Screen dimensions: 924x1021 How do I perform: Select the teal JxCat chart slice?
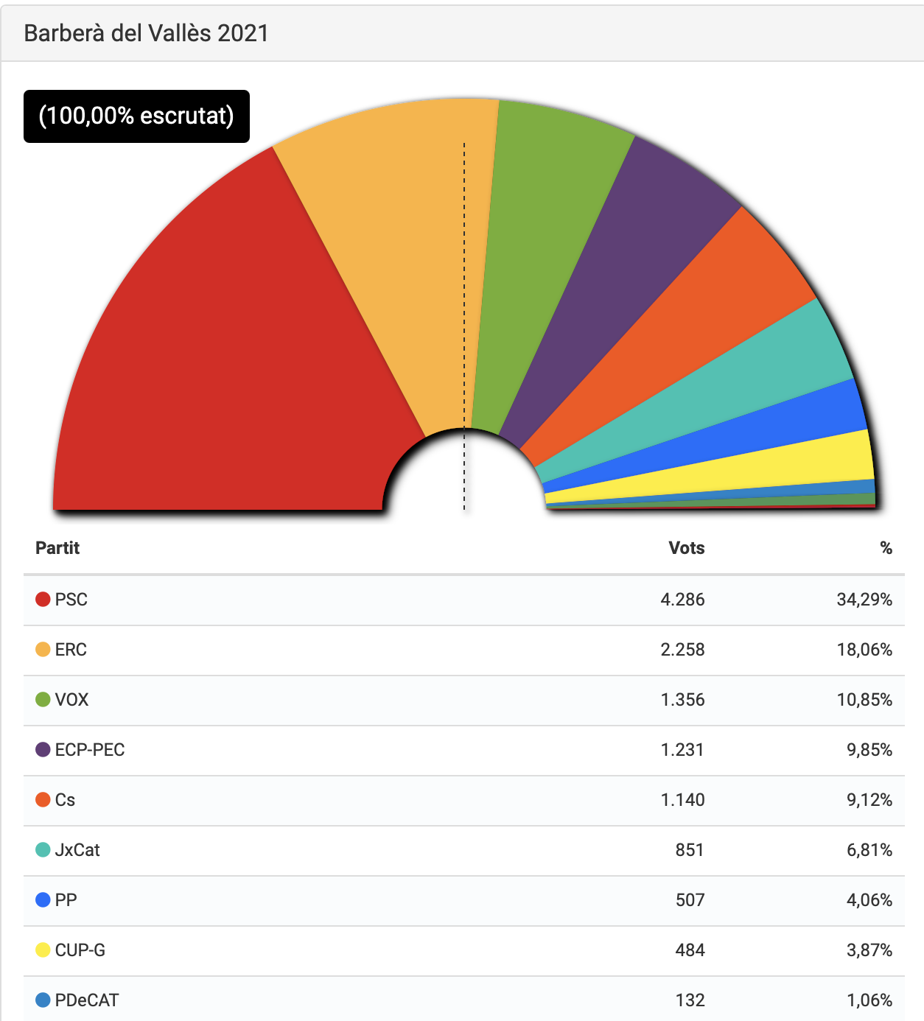click(737, 398)
